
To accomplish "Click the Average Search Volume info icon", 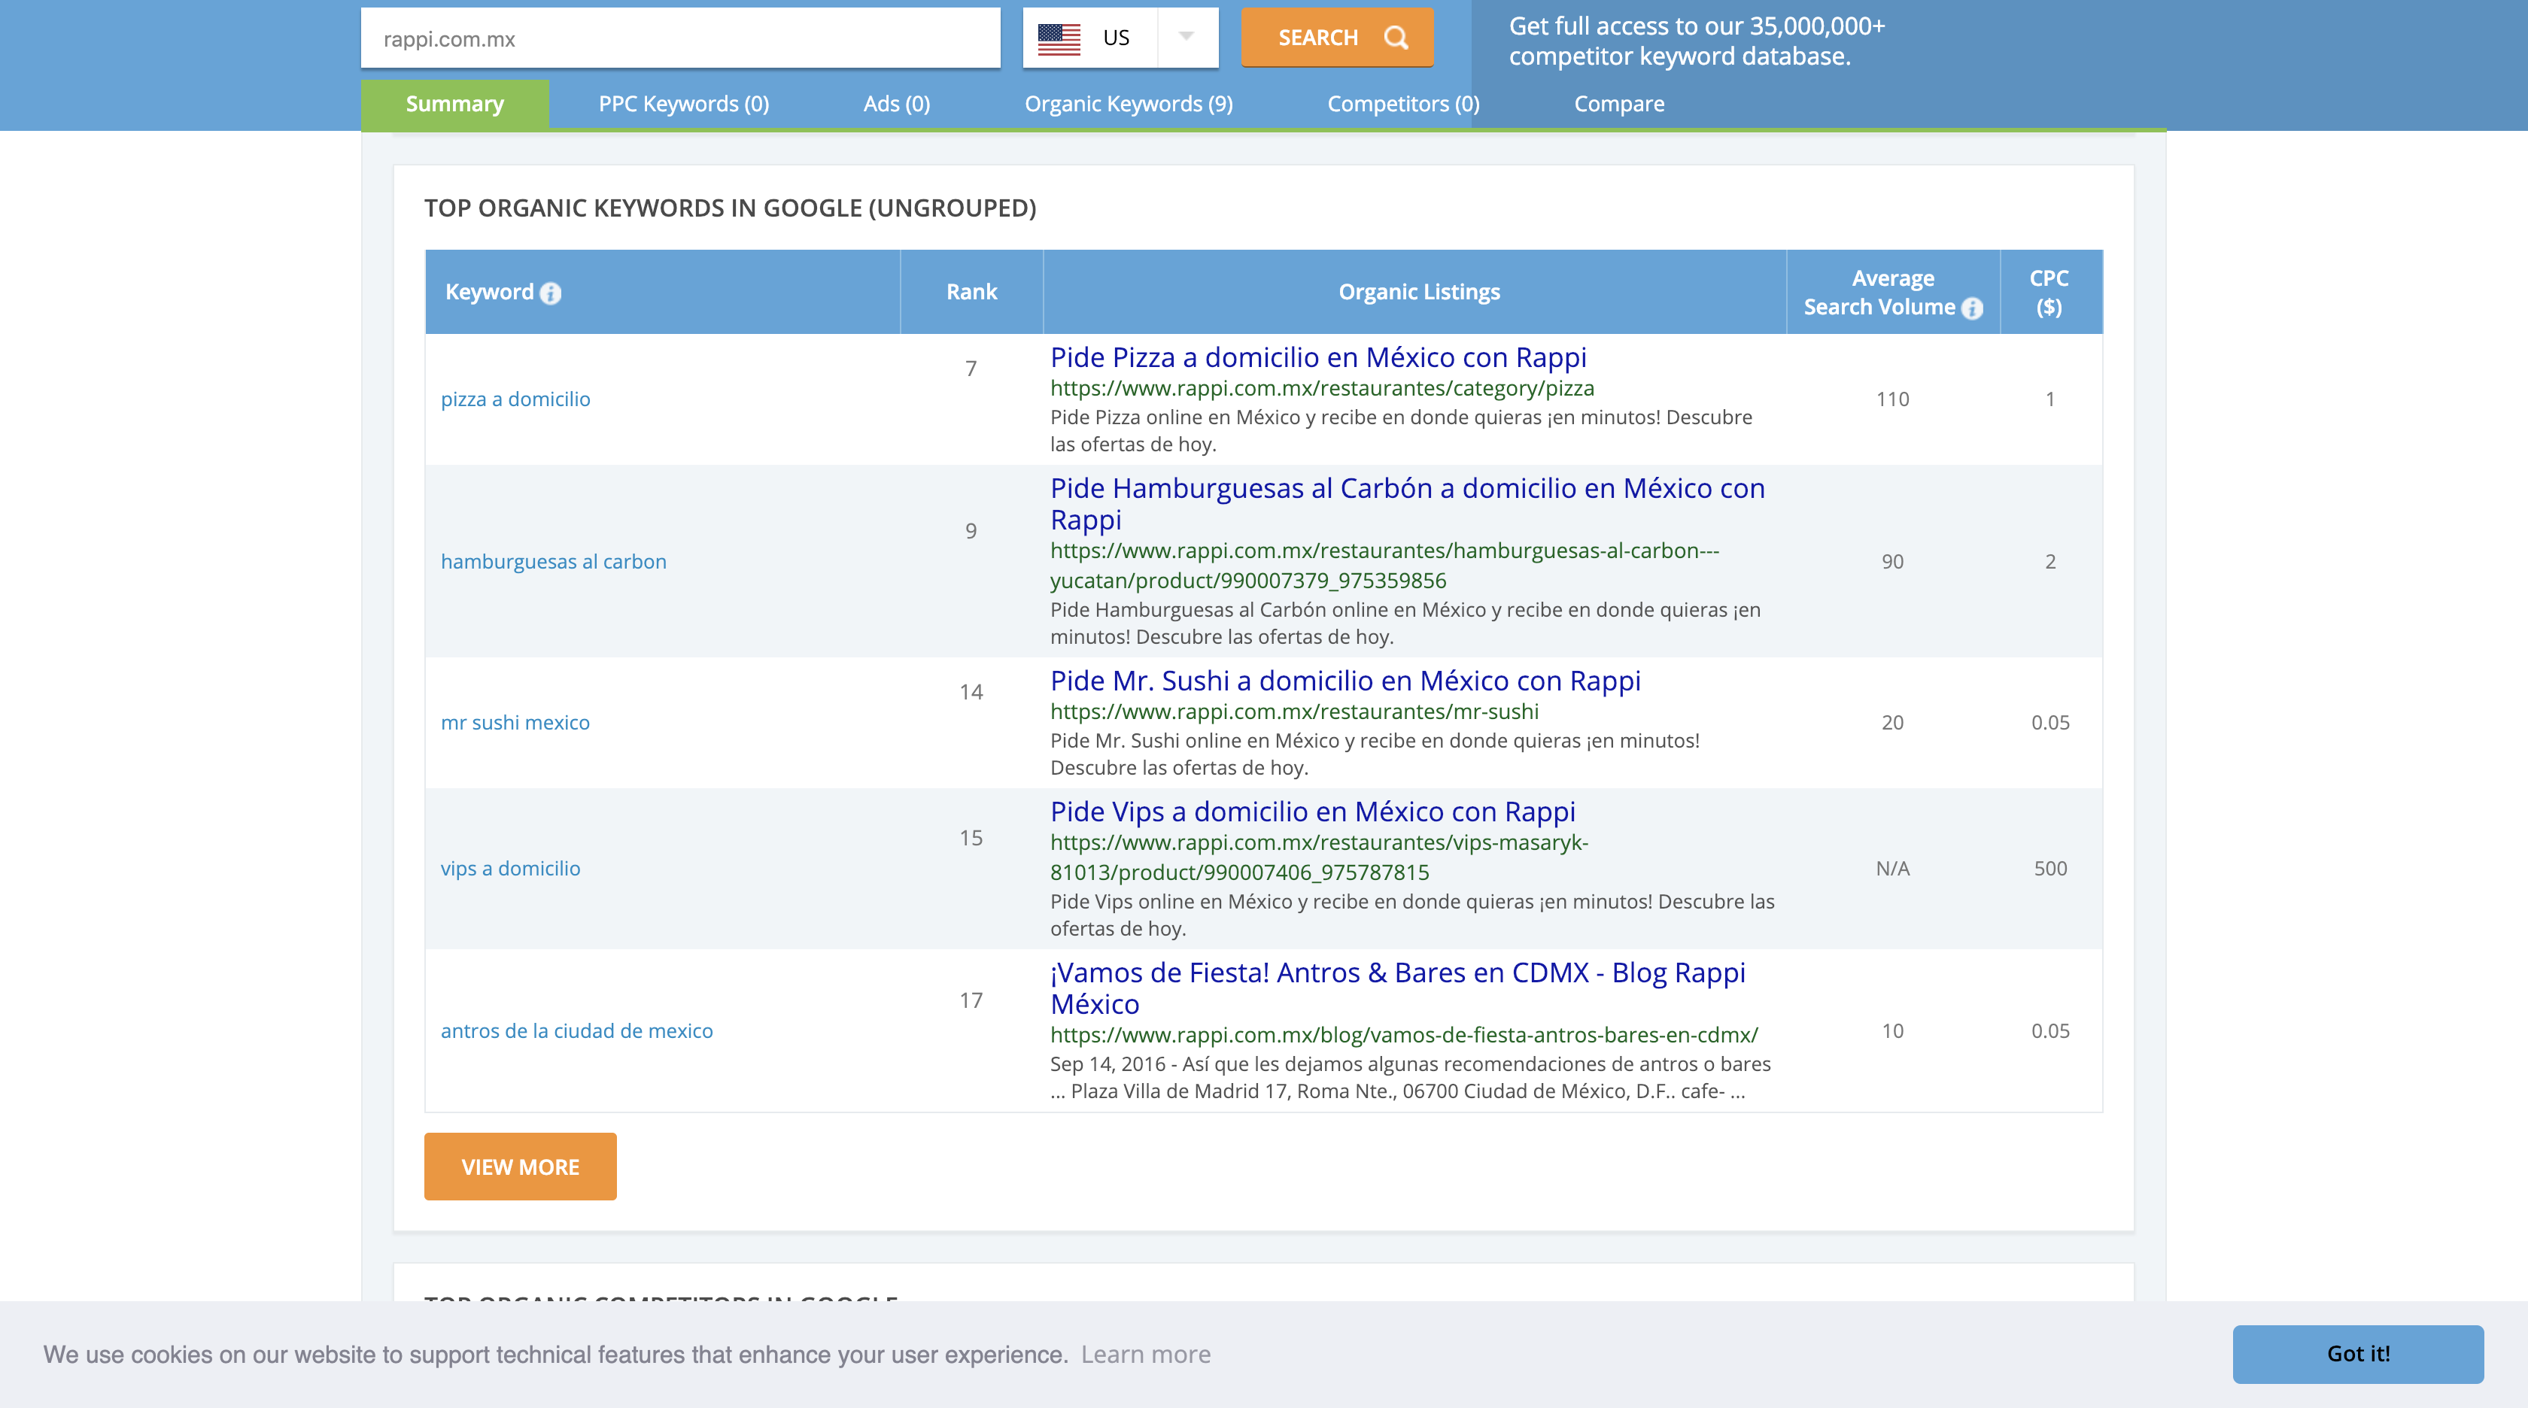I will (x=1971, y=308).
